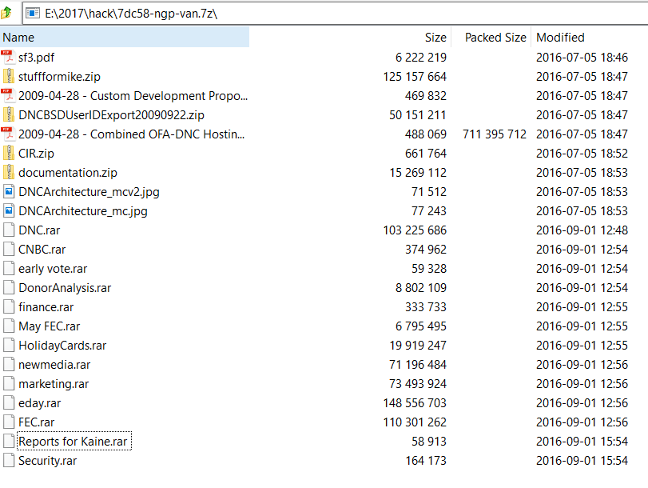This screenshot has height=488, width=648.
Task: Click the CIR.zip archive icon
Action: (x=8, y=154)
